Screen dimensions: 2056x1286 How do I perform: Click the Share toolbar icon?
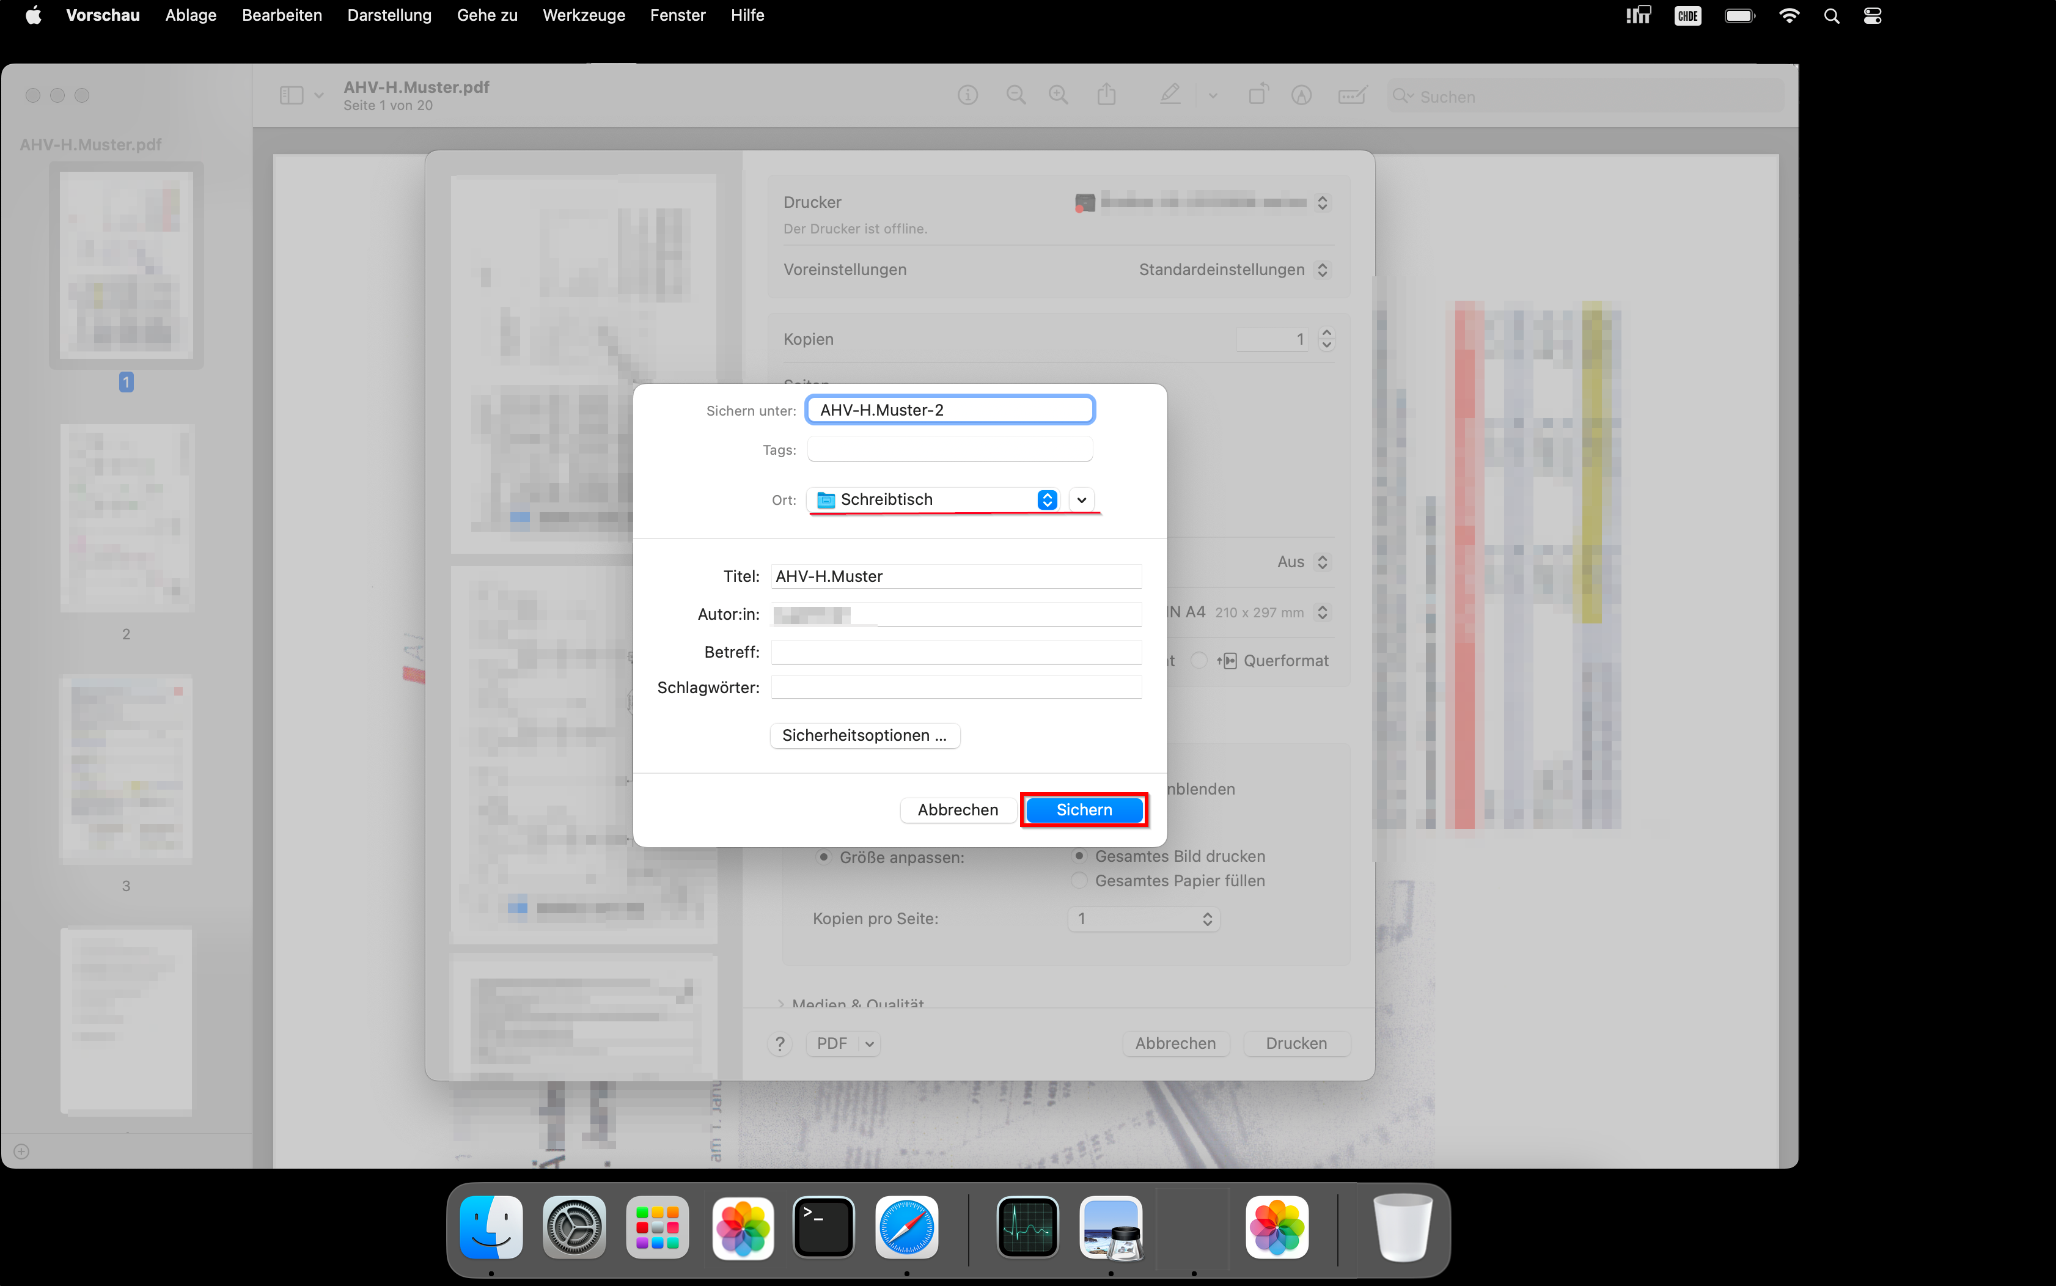[x=1106, y=95]
